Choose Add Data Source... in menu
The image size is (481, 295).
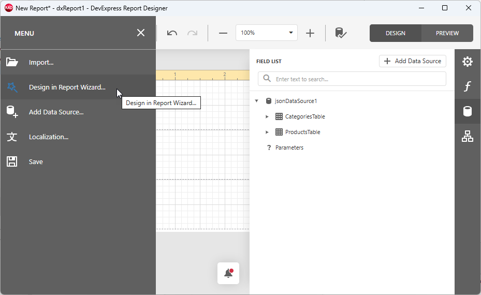tap(78, 112)
